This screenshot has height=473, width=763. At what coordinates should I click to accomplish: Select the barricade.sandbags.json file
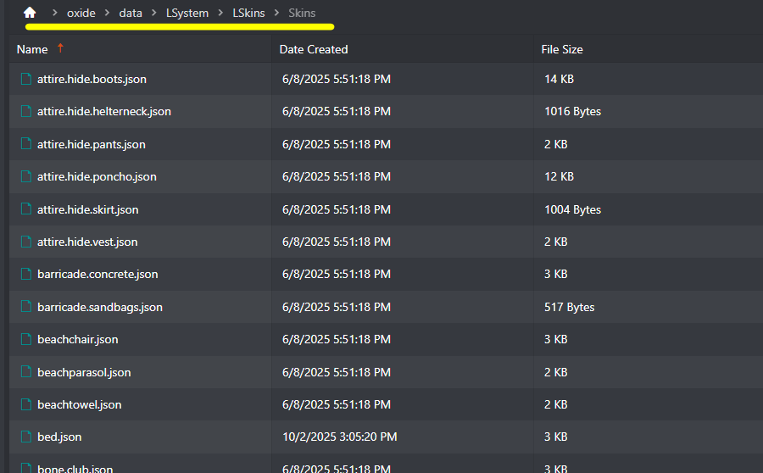100,307
